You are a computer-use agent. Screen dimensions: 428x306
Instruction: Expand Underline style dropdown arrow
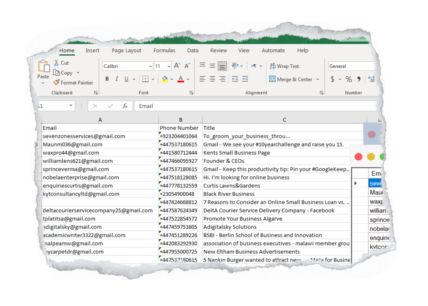coord(134,79)
